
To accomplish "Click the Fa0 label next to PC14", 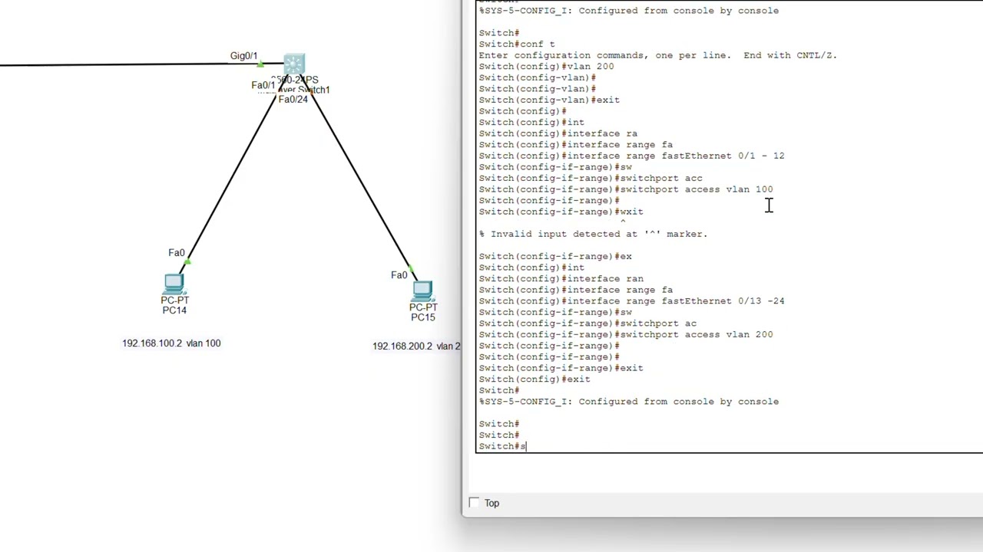I will [177, 253].
